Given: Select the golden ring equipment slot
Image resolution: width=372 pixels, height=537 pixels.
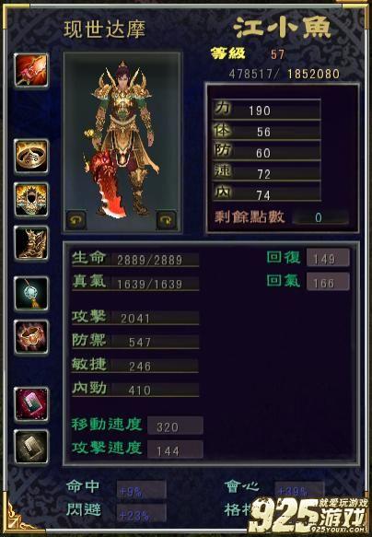Looking at the screenshot, I should click(31, 157).
